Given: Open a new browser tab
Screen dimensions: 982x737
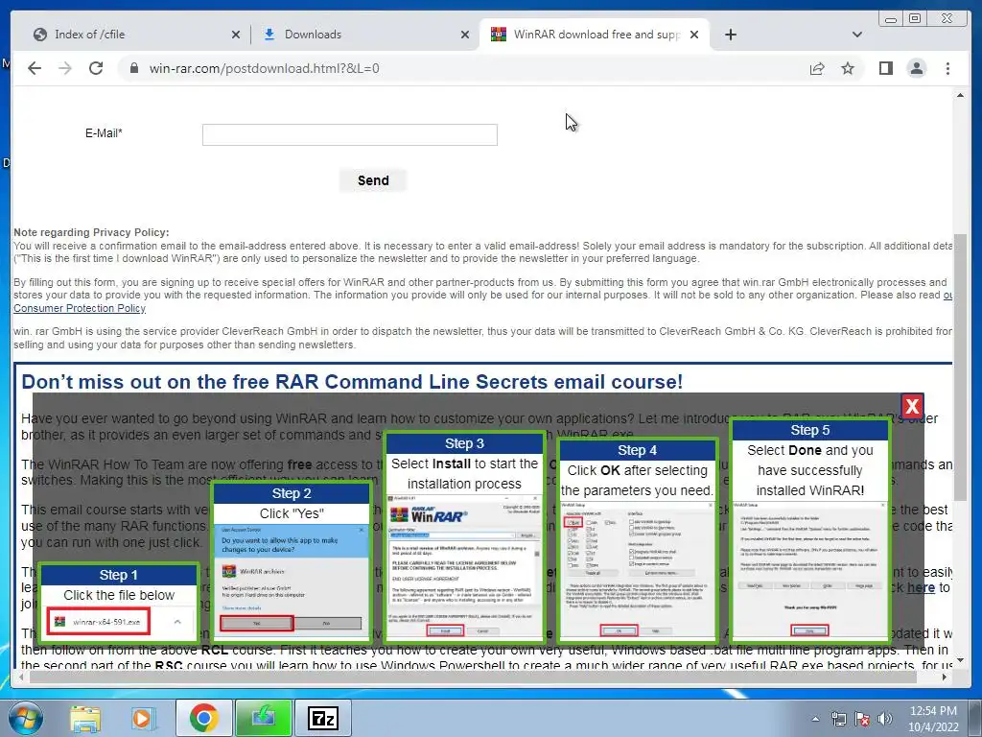Looking at the screenshot, I should click(730, 35).
